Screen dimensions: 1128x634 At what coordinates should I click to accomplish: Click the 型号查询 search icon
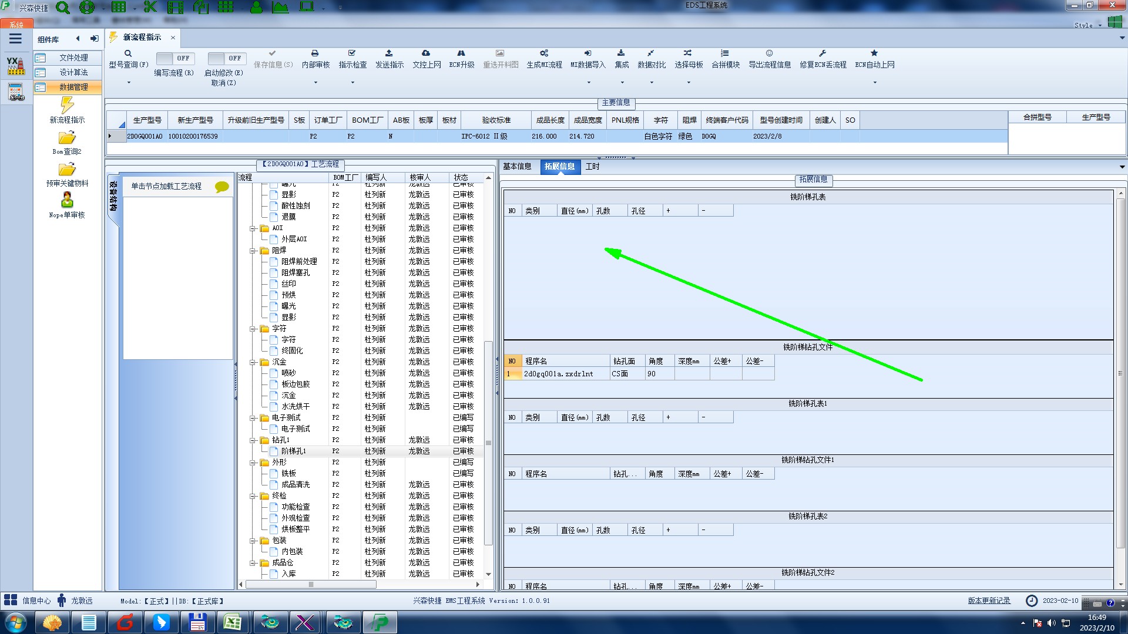point(127,53)
